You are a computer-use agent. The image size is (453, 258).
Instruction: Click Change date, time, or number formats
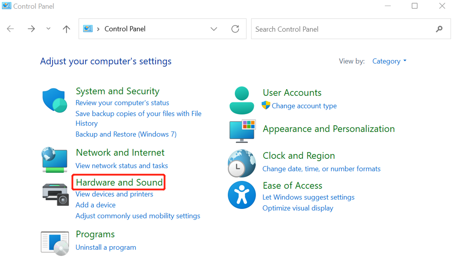(x=322, y=169)
